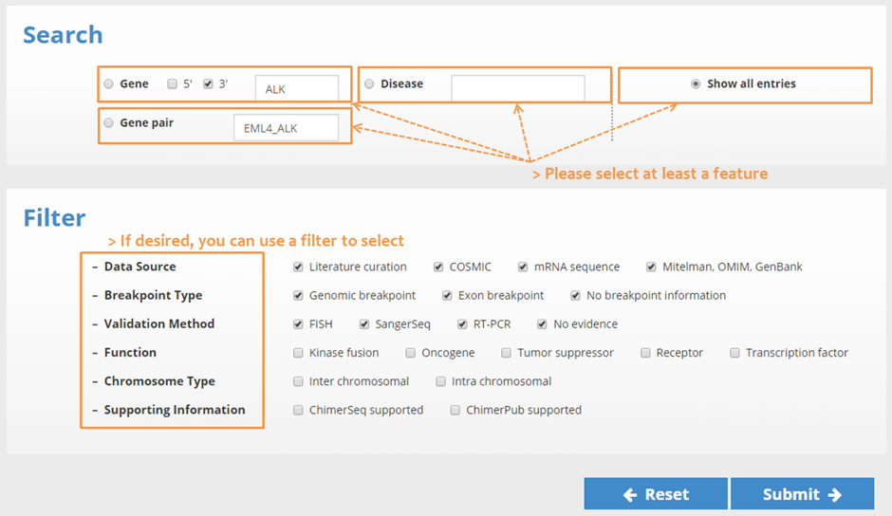Check the Inter chromosomal checkbox

click(298, 381)
